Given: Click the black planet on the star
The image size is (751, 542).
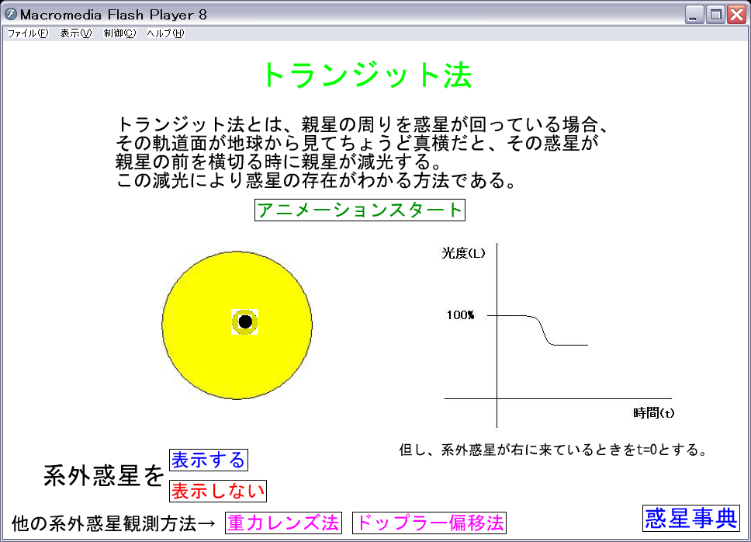Looking at the screenshot, I should (245, 321).
